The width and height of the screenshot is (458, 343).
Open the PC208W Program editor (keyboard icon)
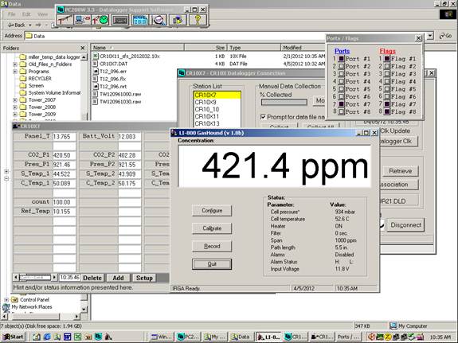pyautogui.click(x=120, y=20)
